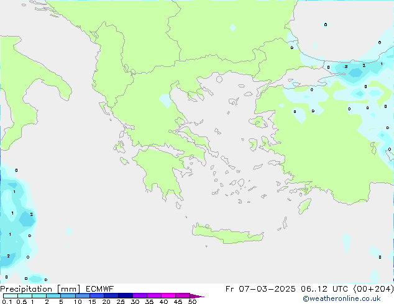The height and width of the screenshot is (304, 394).
Task: Click the 0.1–0.5 mm legend color swatch
Action: pyautogui.click(x=11, y=296)
